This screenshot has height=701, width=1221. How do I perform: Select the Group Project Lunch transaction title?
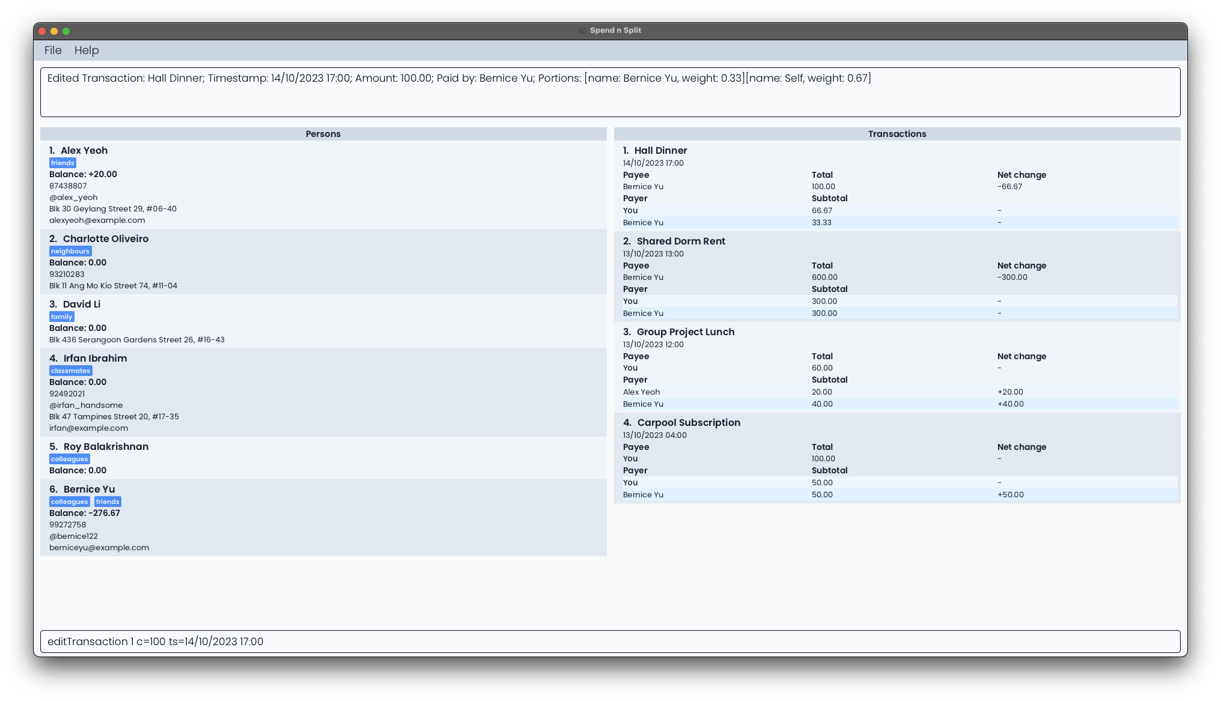click(x=686, y=332)
